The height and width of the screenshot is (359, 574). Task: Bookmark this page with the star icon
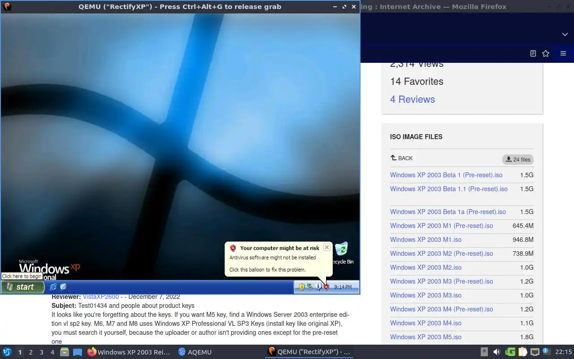click(x=546, y=53)
